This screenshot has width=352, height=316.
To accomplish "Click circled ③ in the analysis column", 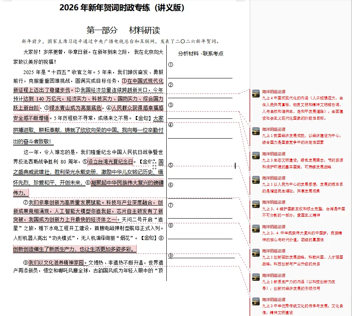I will pos(171,105).
